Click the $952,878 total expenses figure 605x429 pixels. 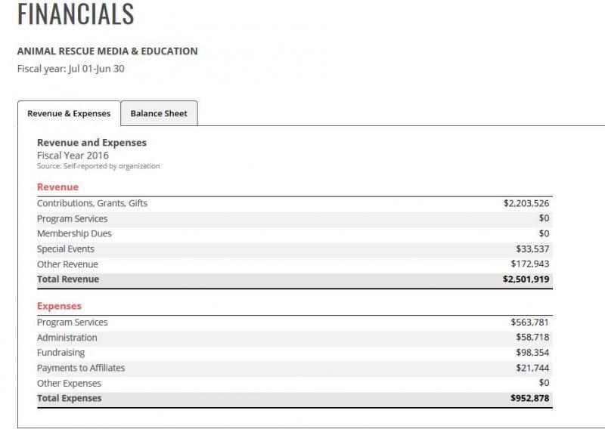tap(530, 398)
